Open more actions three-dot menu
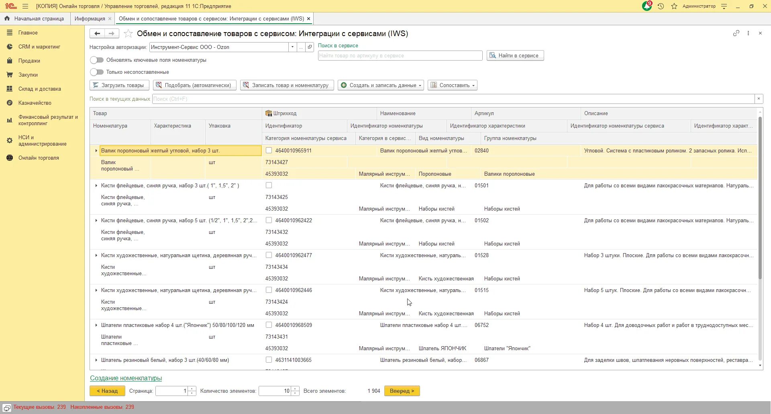 [748, 33]
